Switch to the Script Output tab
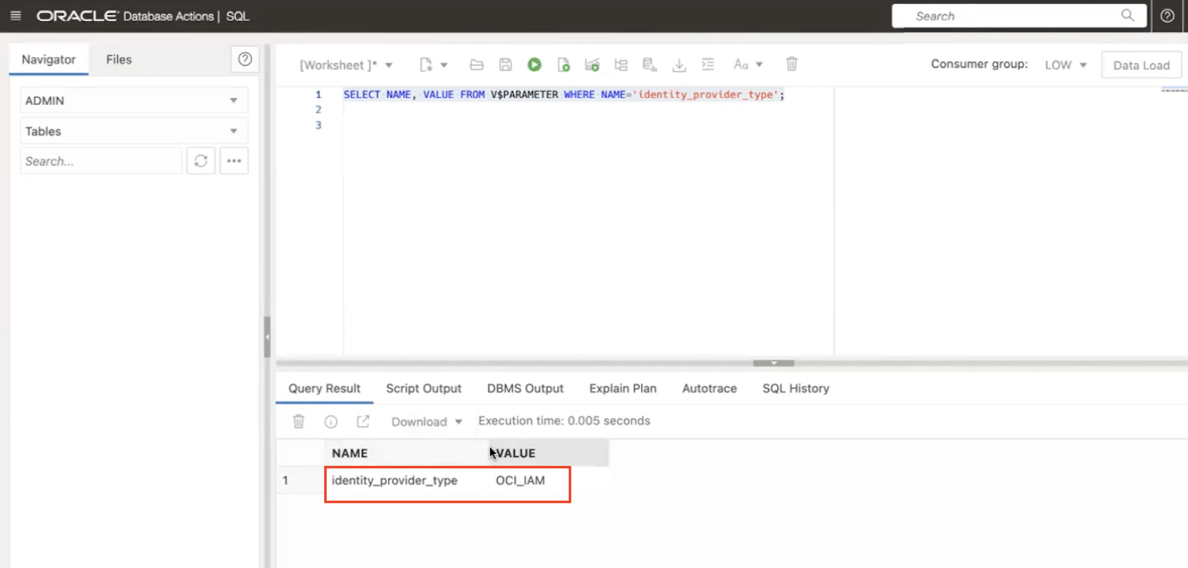The image size is (1188, 568). 423,388
